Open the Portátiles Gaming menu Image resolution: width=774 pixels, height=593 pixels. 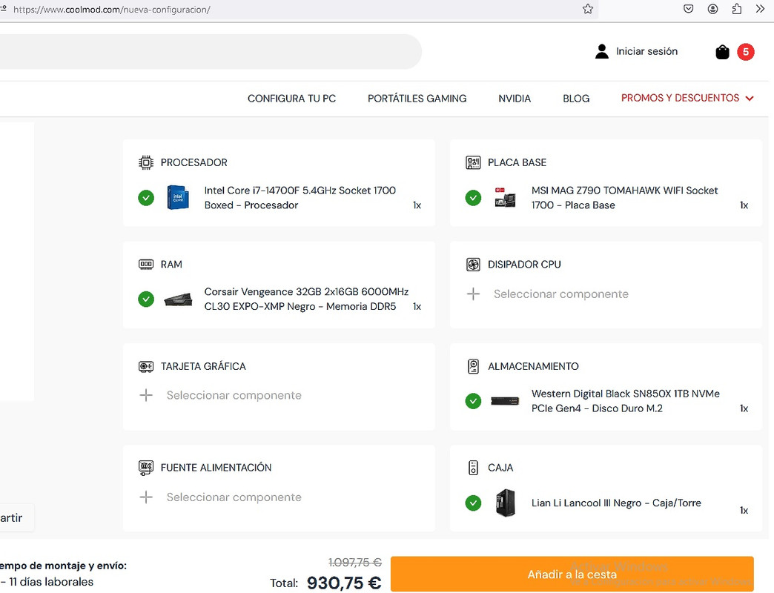417,99
